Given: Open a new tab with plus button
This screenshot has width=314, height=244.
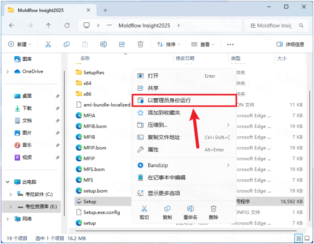Looking at the screenshot, I should coord(105,10).
